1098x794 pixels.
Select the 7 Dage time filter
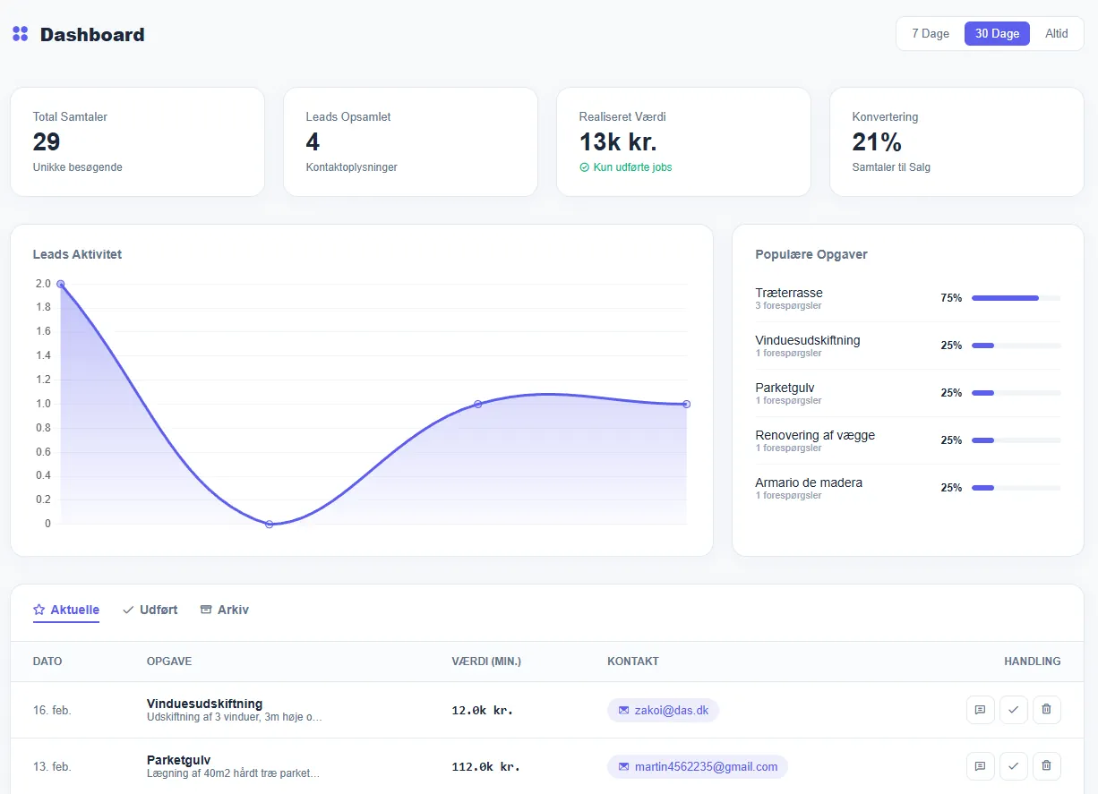coord(930,33)
